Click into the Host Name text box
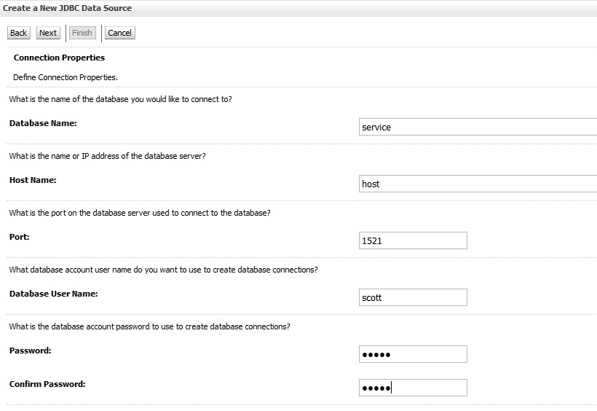Viewport: 597px width, 411px height. [x=478, y=184]
